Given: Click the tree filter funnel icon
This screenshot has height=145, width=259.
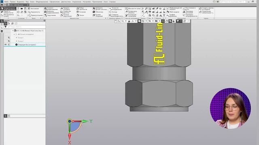Looking at the screenshot, I should tap(5, 27).
